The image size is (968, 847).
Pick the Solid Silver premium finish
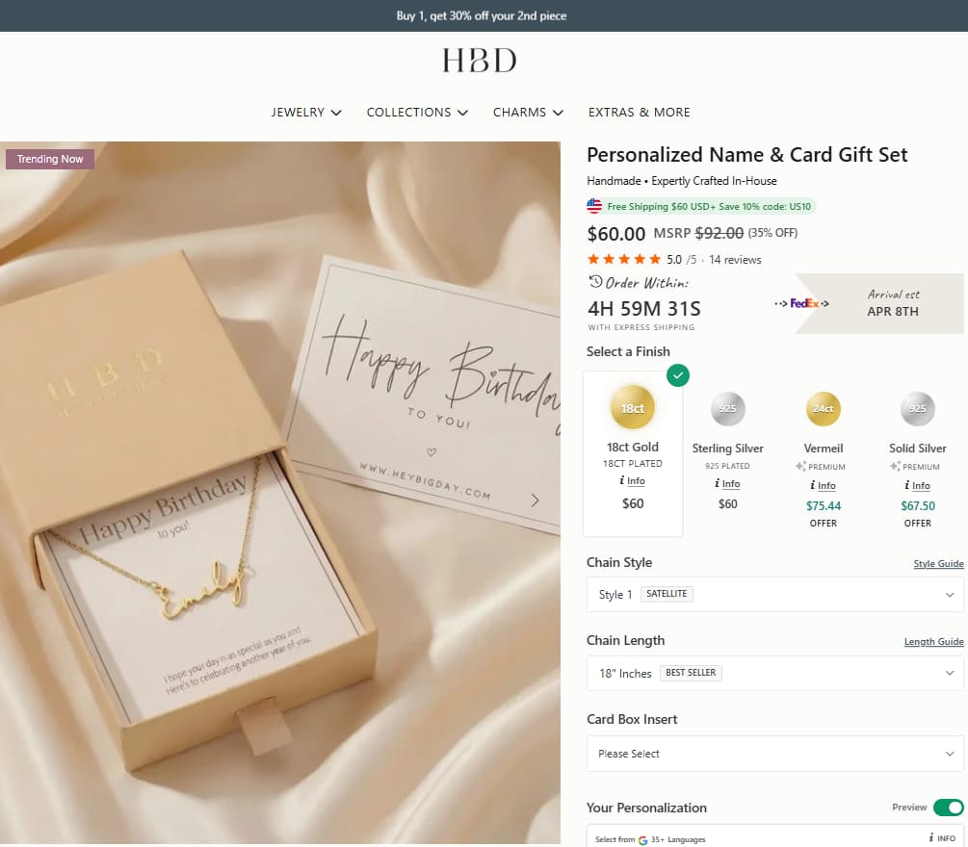[916, 408]
